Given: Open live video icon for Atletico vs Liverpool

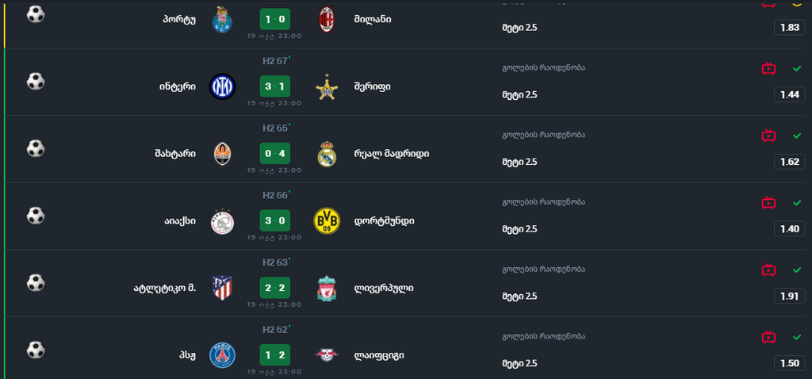Looking at the screenshot, I should point(768,270).
